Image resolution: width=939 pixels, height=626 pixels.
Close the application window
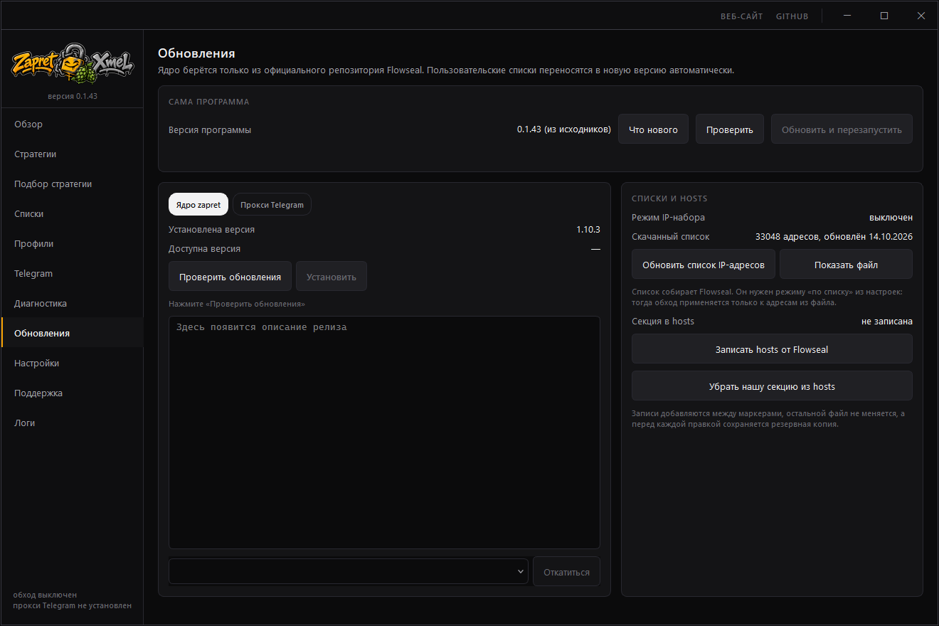(x=921, y=16)
